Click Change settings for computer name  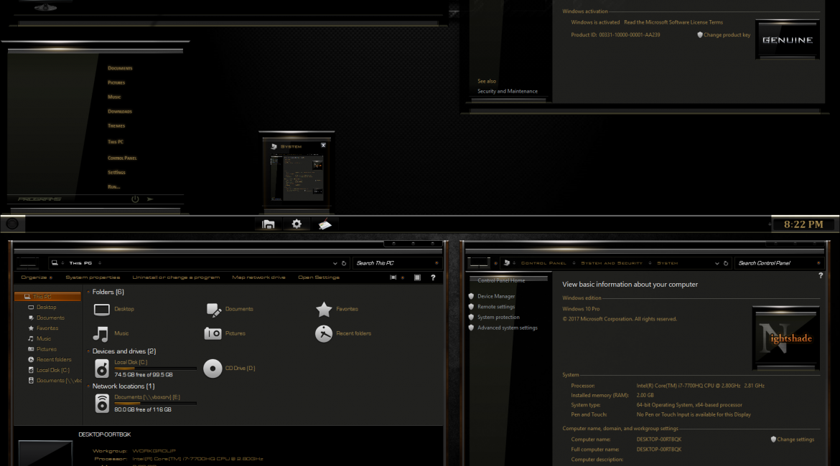(x=795, y=439)
